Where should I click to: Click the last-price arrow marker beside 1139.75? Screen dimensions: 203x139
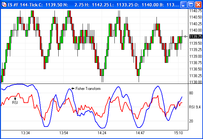click(186, 36)
